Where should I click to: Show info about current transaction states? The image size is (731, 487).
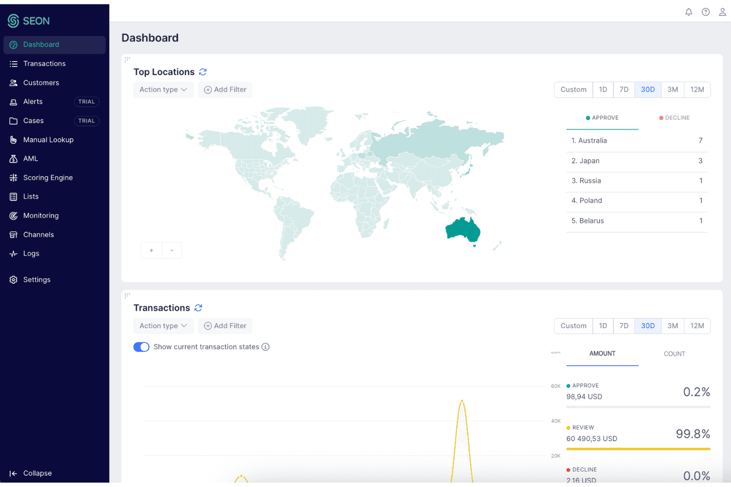click(266, 347)
